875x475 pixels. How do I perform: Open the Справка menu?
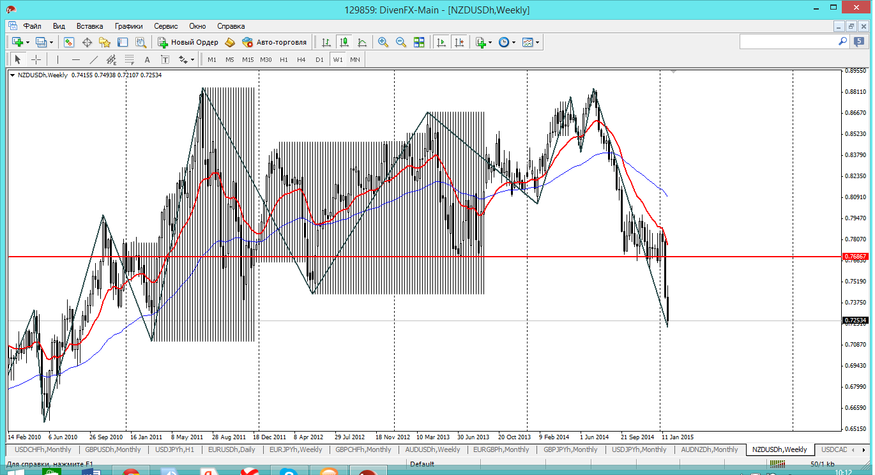pos(231,26)
